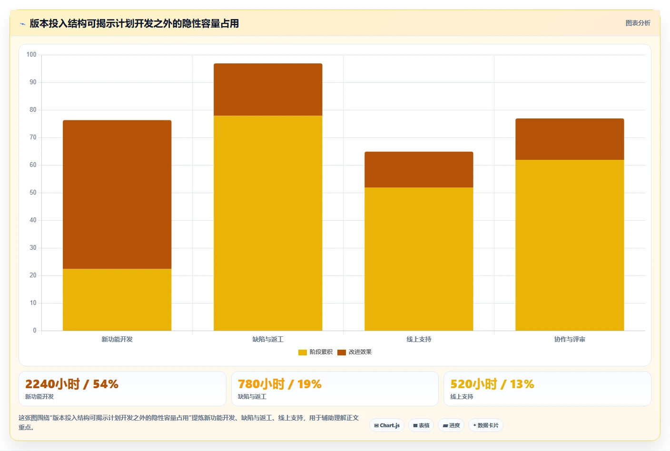Select the 数据卡片 chip
This screenshot has height=451, width=670.
click(486, 425)
